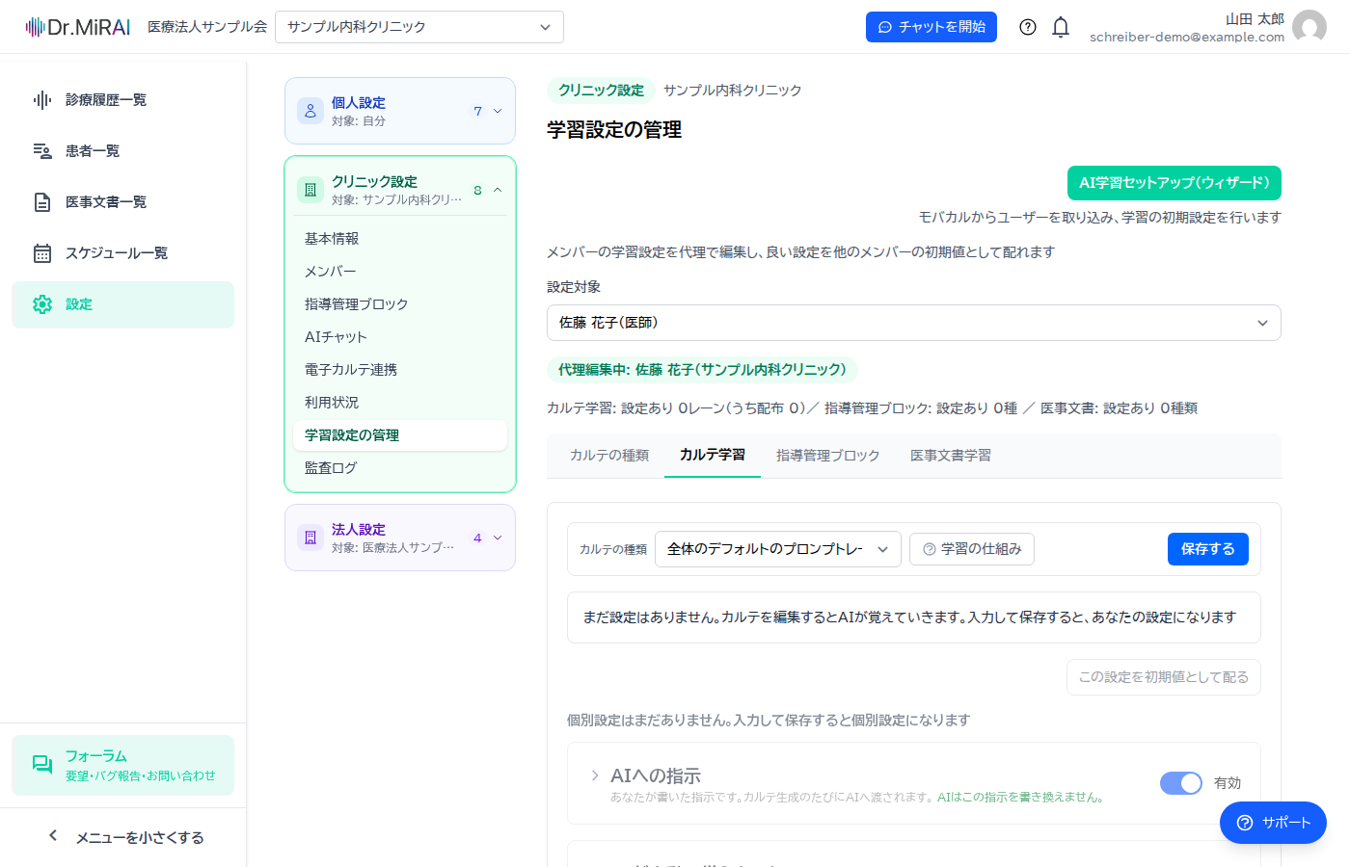1350x867 pixels.
Task: Select 学習設定の管理 menu item
Action: click(400, 435)
